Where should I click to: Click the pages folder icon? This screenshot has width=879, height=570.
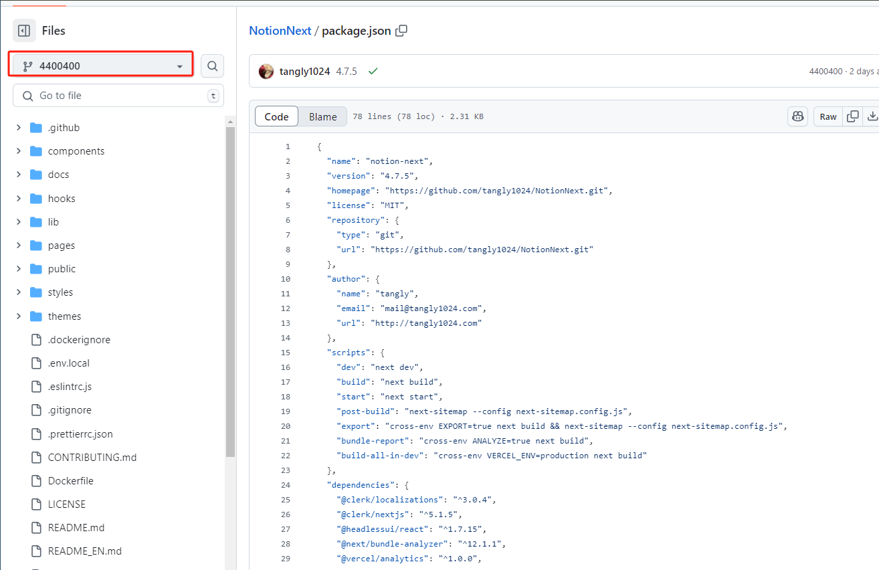pyautogui.click(x=36, y=246)
